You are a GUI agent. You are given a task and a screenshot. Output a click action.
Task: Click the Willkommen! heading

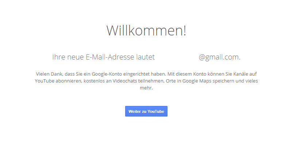click(146, 30)
